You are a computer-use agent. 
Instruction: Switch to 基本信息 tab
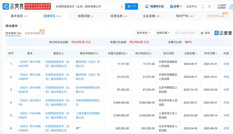(x=19, y=16)
